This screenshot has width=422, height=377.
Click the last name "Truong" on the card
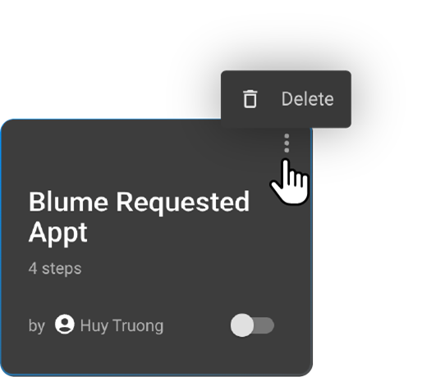138,325
